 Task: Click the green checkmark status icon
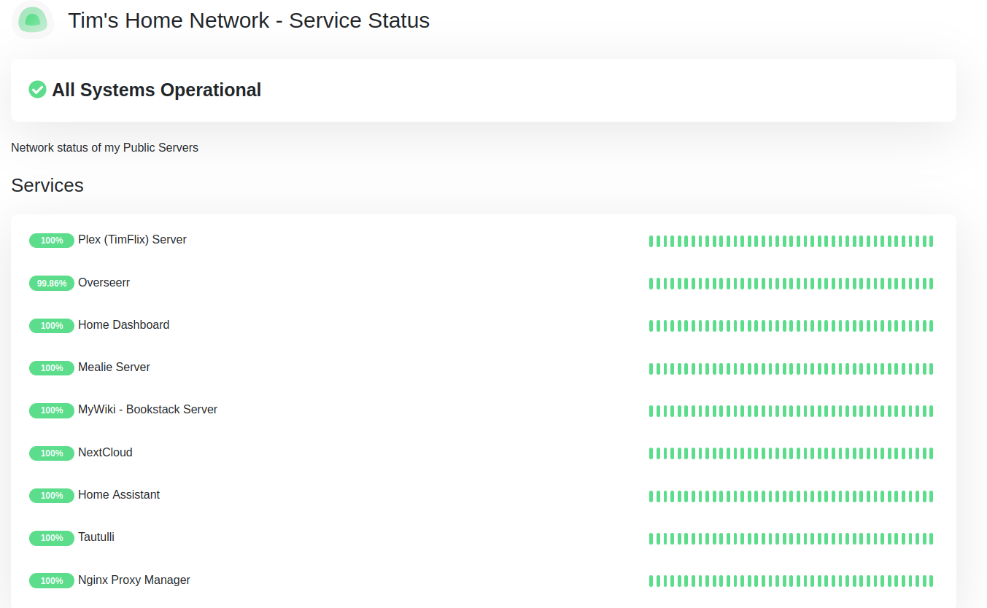[x=37, y=90]
